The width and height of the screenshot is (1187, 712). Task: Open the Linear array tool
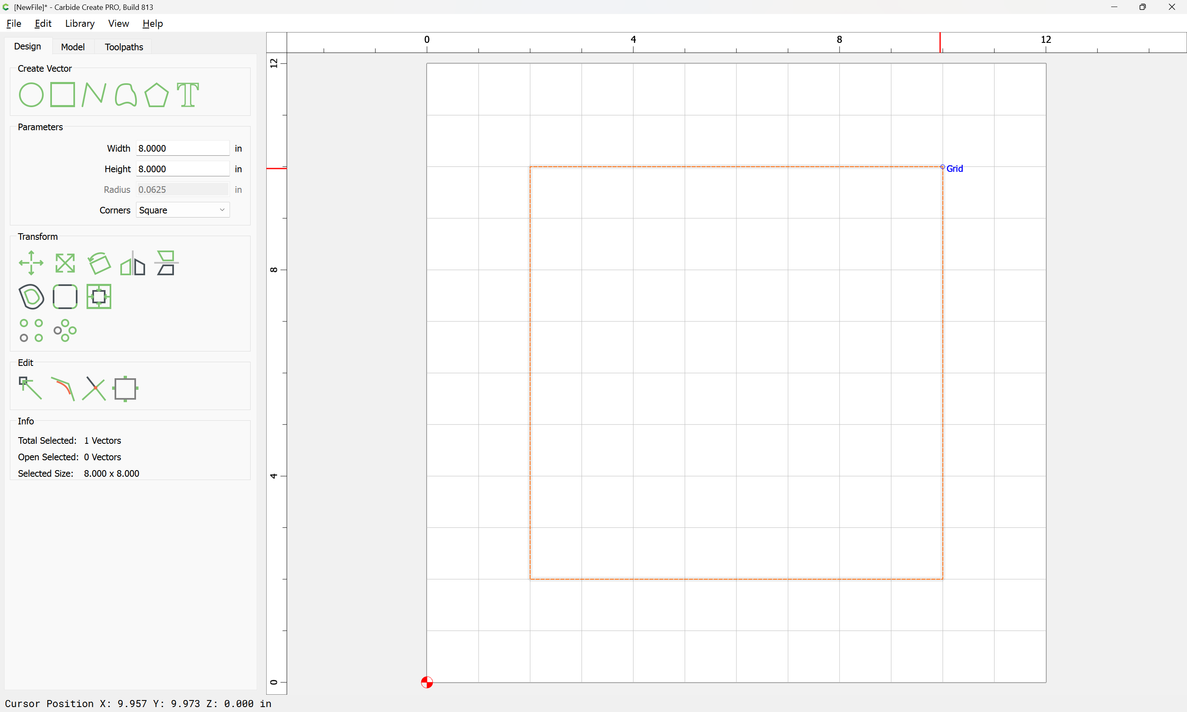[31, 330]
